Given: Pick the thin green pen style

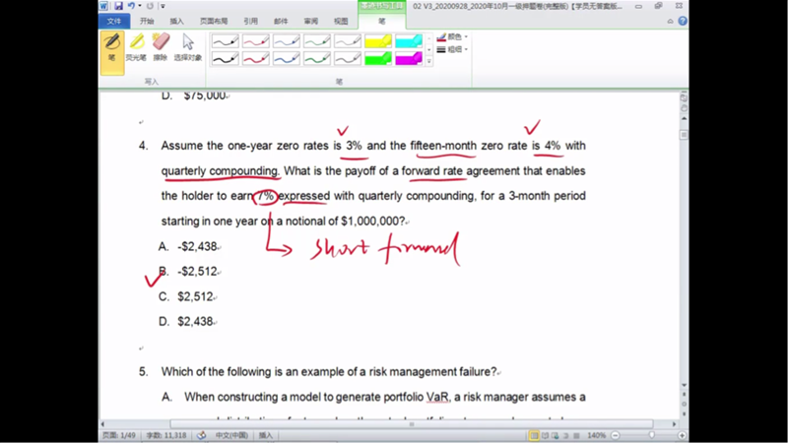Looking at the screenshot, I should 316,41.
